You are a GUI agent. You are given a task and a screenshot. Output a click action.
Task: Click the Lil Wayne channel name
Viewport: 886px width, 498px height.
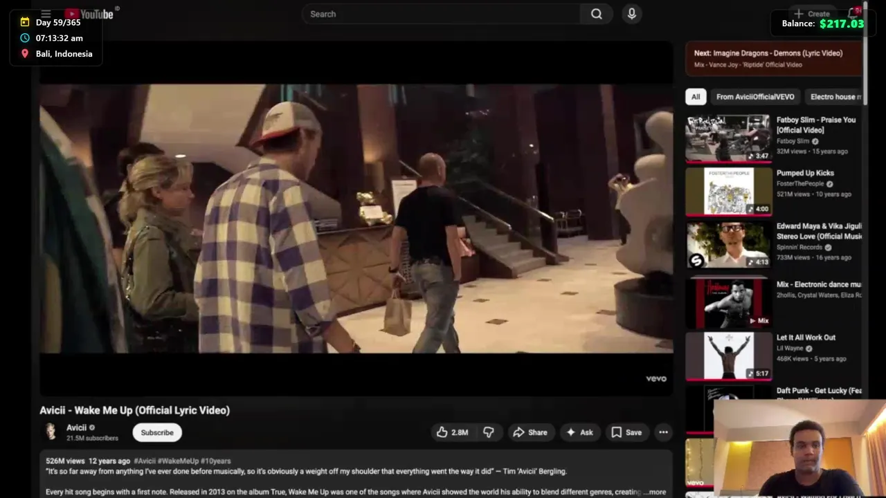790,349
